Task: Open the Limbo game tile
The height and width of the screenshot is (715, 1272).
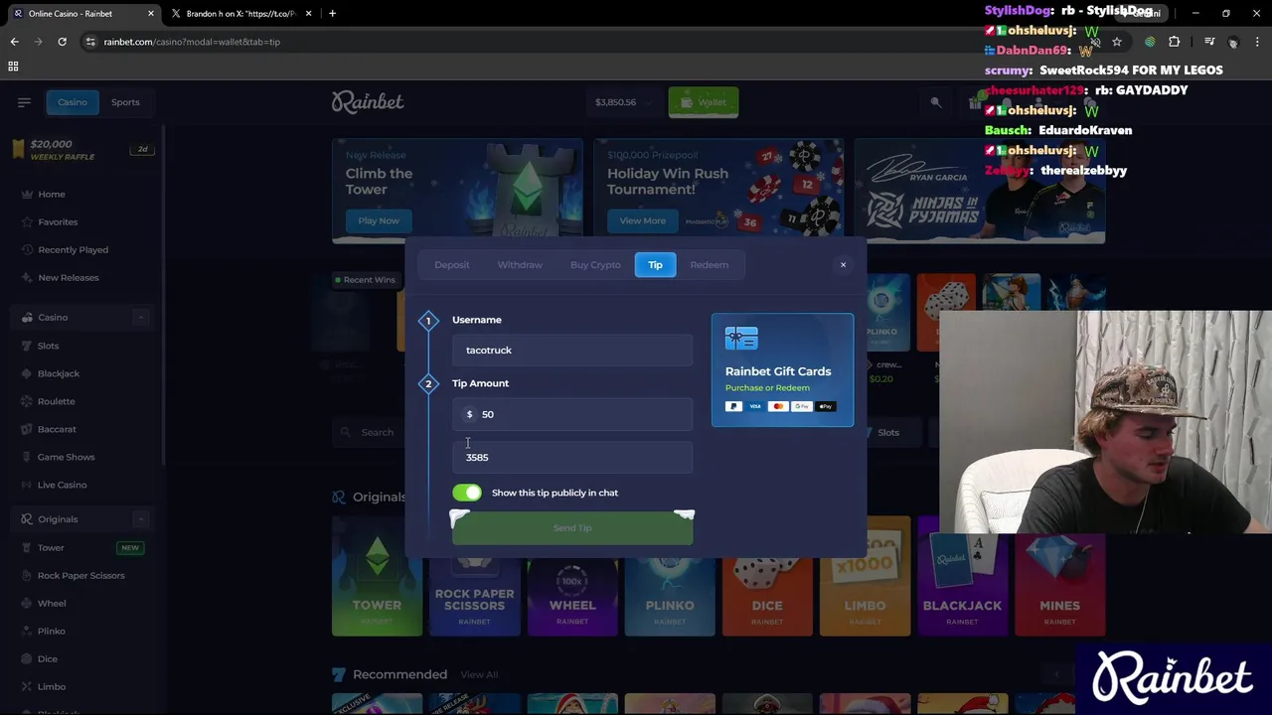Action: click(865, 576)
